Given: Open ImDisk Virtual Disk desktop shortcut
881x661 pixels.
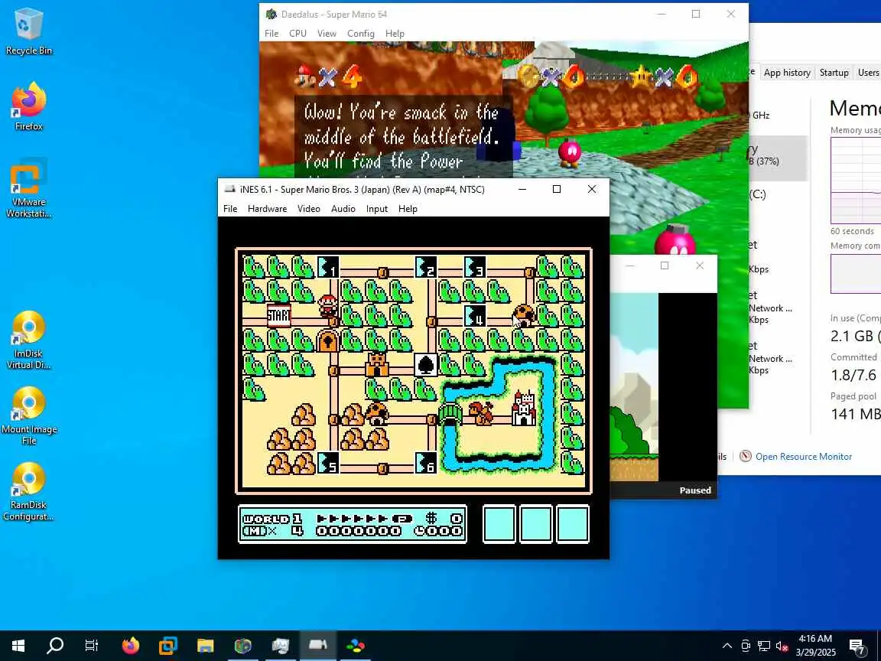Looking at the screenshot, I should point(28,340).
